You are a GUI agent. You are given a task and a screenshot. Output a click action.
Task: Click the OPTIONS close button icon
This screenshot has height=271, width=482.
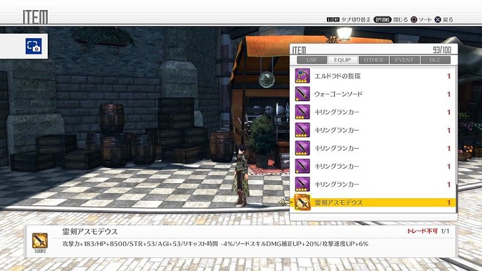click(382, 19)
